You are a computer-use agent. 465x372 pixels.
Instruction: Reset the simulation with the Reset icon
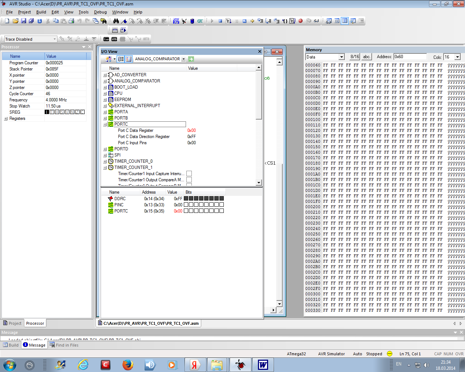[x=244, y=21]
